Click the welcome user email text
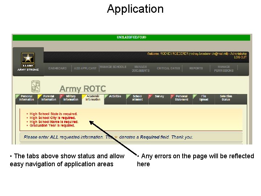 (208, 54)
